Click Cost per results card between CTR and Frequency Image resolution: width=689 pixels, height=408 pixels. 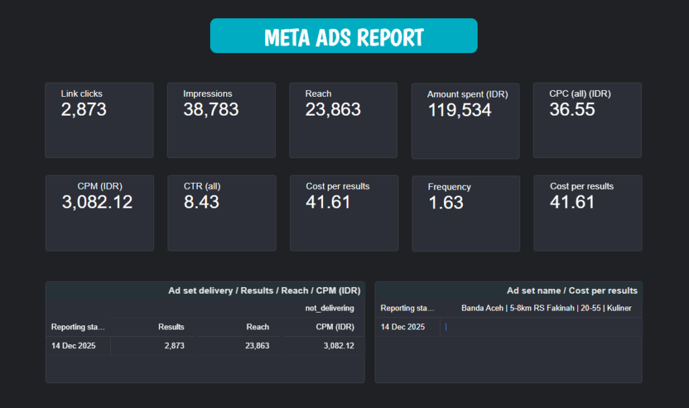343,213
